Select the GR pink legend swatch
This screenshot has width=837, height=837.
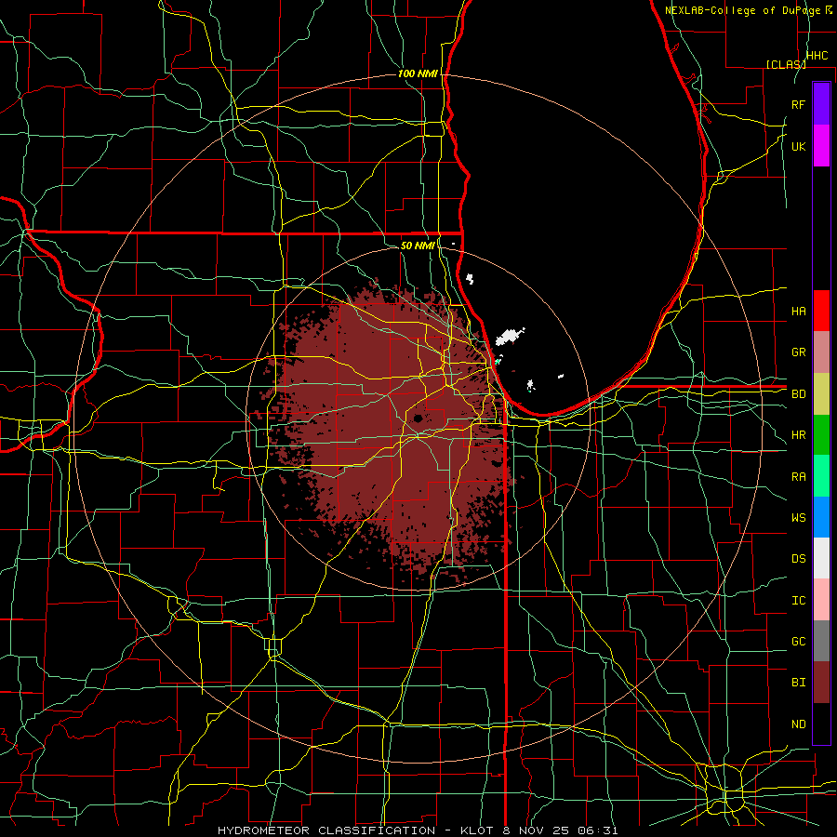(x=821, y=352)
